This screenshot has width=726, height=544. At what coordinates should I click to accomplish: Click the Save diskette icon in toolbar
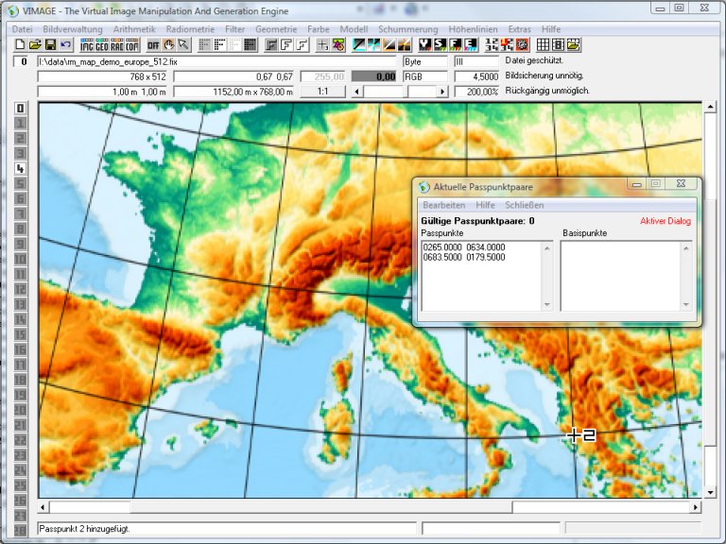[x=50, y=44]
